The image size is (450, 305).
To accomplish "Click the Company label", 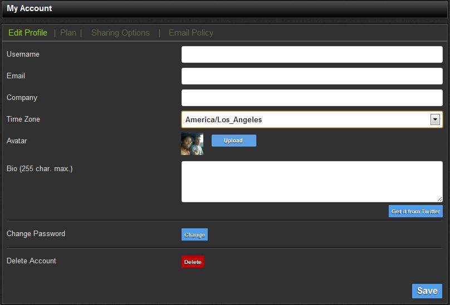I will pyautogui.click(x=22, y=98).
